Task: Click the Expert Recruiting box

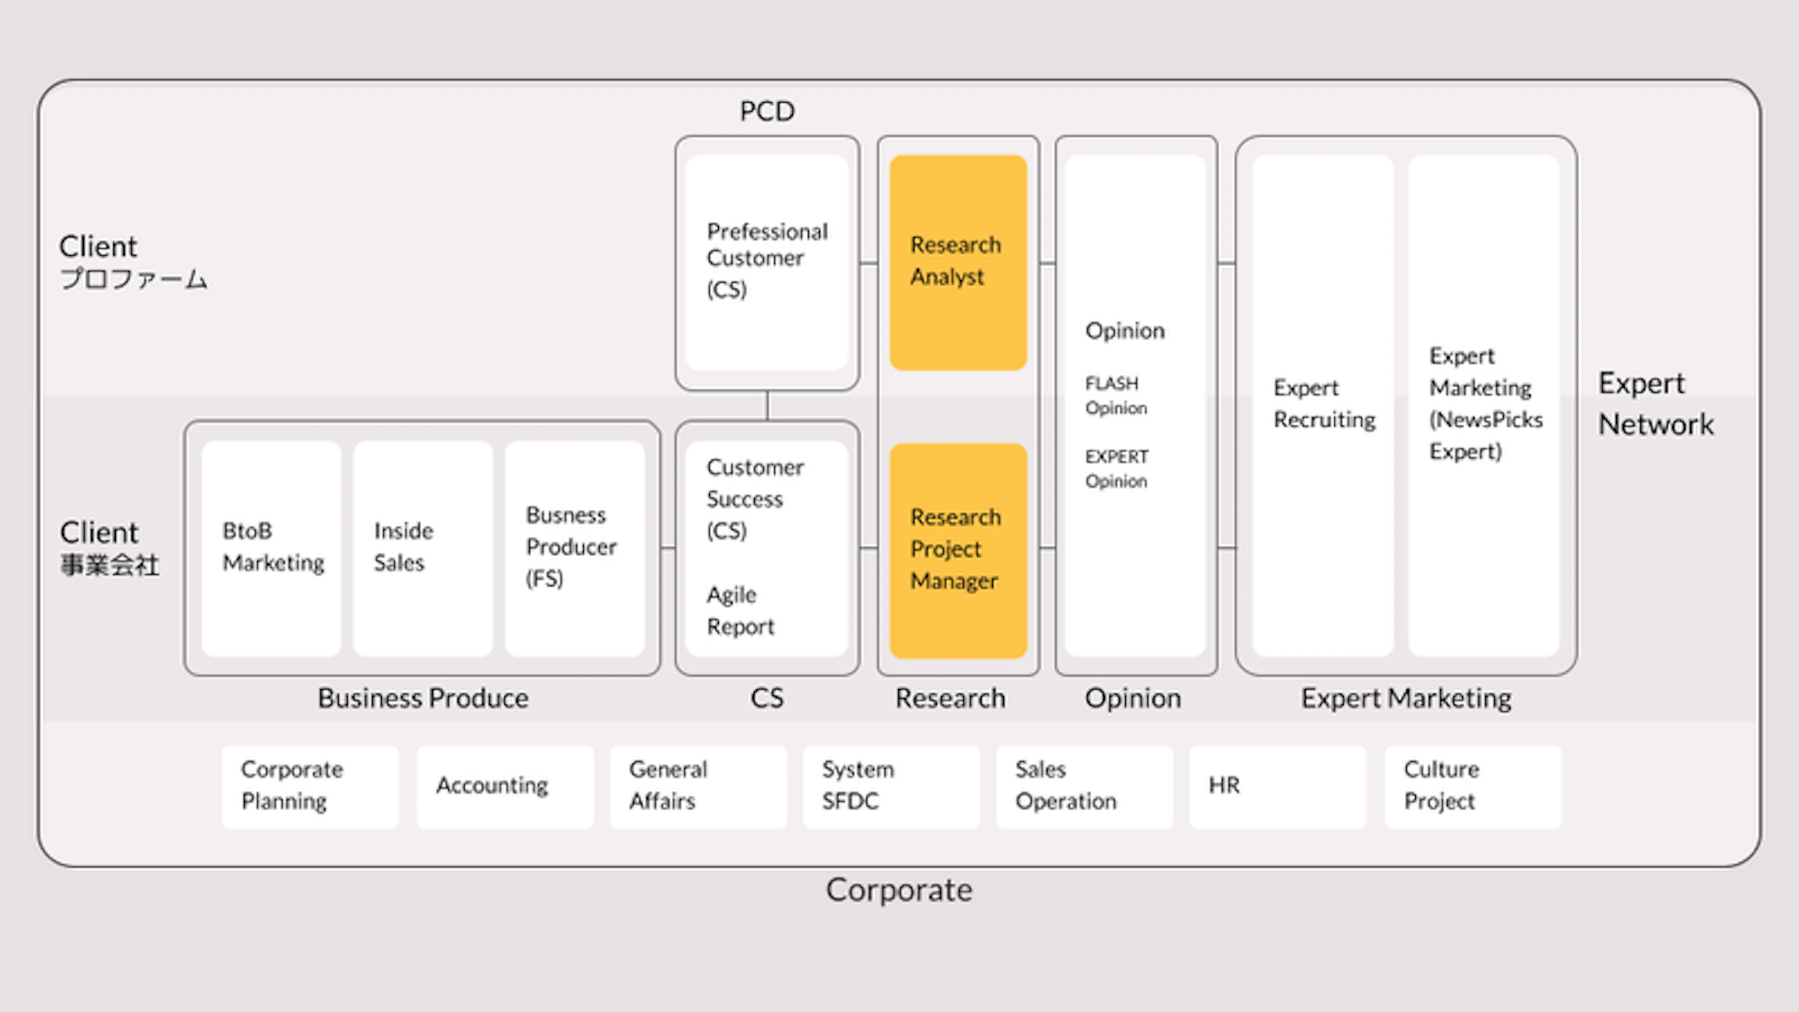Action: coord(1323,405)
